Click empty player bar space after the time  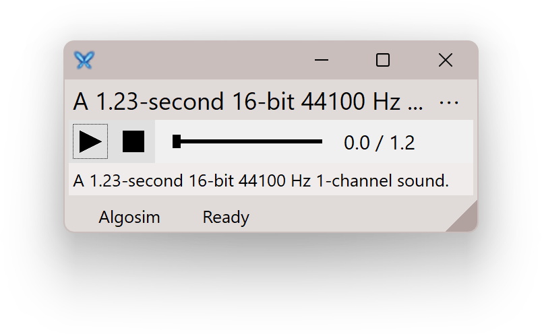click(x=444, y=141)
